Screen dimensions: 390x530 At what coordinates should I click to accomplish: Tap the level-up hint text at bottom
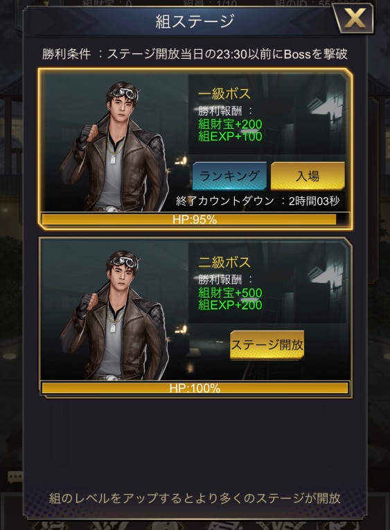pos(195,498)
